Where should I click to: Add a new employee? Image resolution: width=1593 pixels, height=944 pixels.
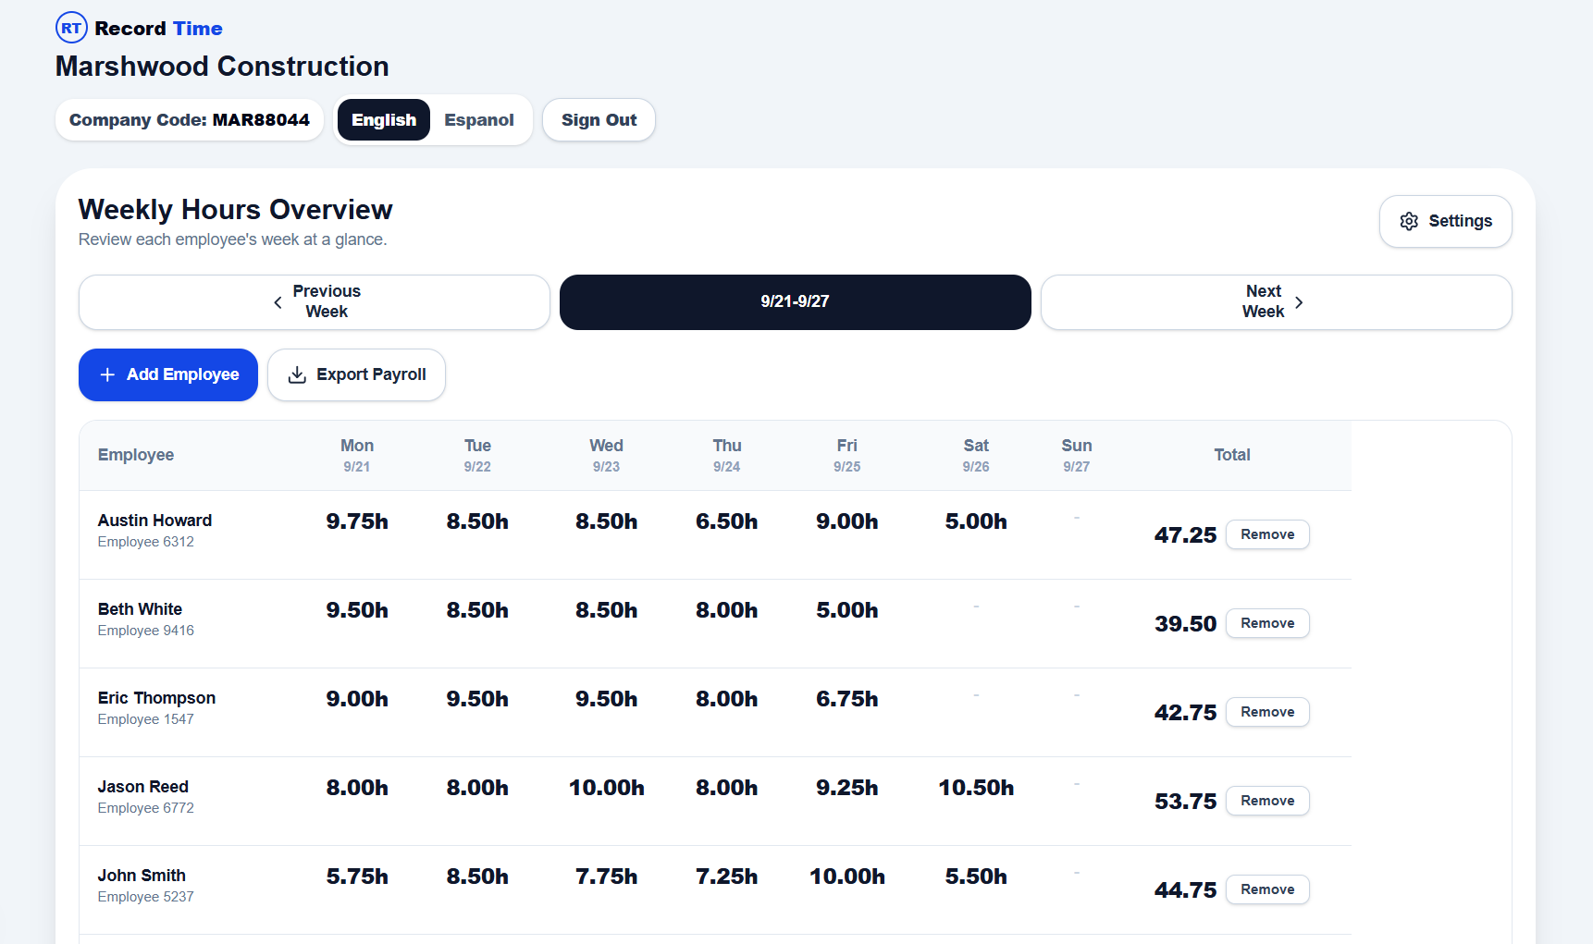(x=168, y=374)
